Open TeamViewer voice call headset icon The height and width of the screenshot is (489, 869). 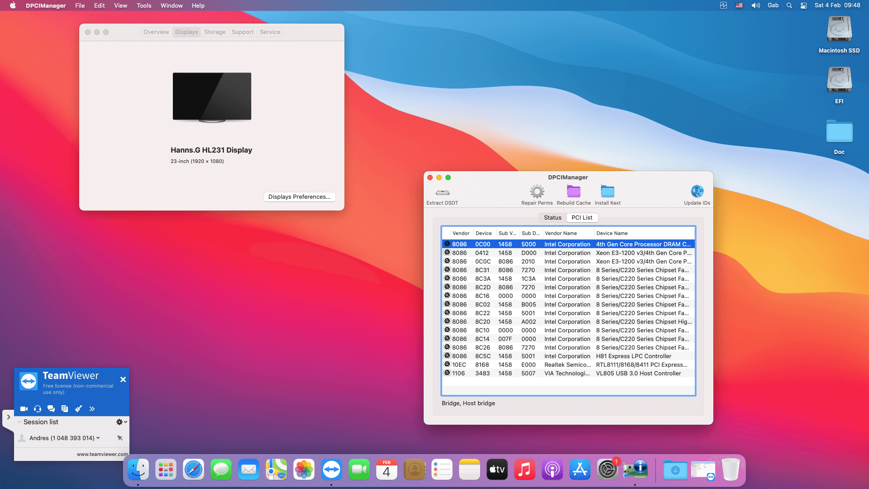[x=38, y=408]
